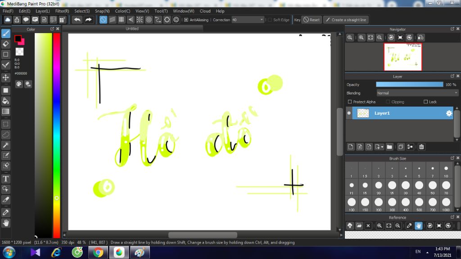This screenshot has height=259, width=461.
Task: Open Window menu
Action: (184, 11)
